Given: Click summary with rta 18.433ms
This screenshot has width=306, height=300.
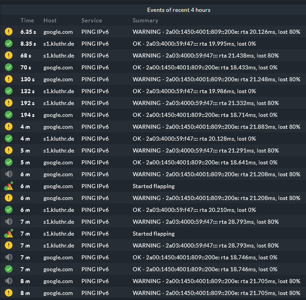Looking at the screenshot, I should coord(205,68).
